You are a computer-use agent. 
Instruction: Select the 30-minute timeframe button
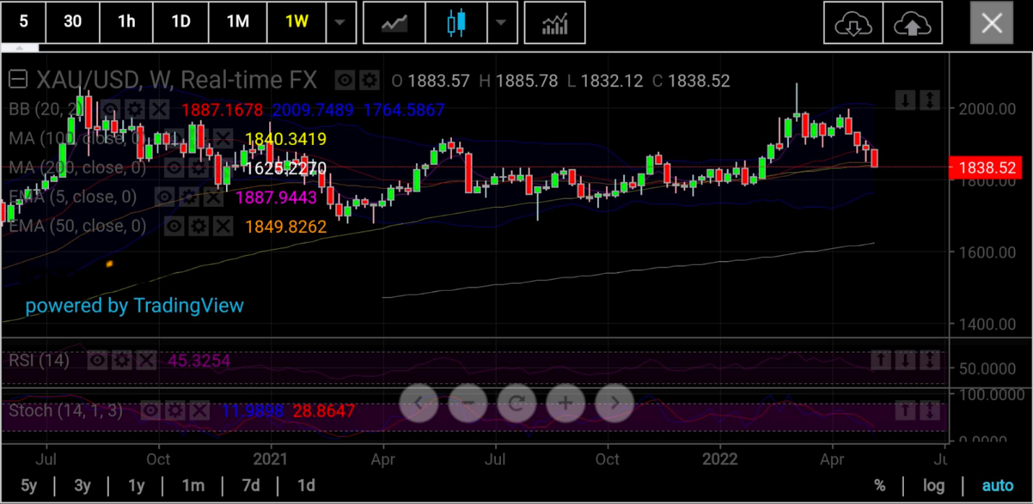pyautogui.click(x=72, y=22)
